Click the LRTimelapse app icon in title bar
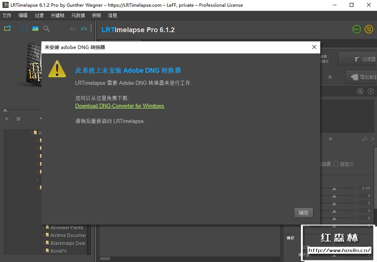Image resolution: width=377 pixels, height=262 pixels. click(x=5, y=5)
